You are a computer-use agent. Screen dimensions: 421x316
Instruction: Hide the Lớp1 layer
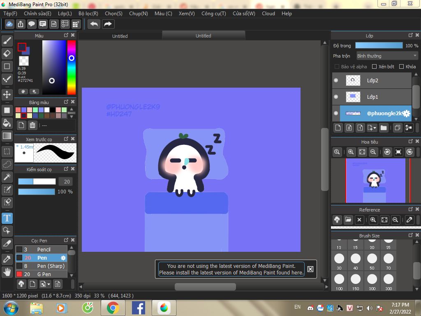[336, 97]
